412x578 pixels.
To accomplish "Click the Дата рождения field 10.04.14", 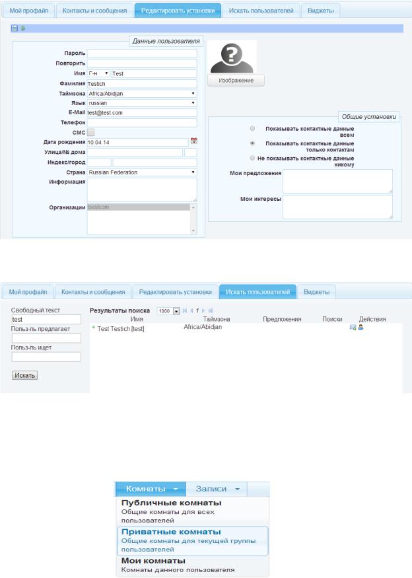I will click(138, 142).
